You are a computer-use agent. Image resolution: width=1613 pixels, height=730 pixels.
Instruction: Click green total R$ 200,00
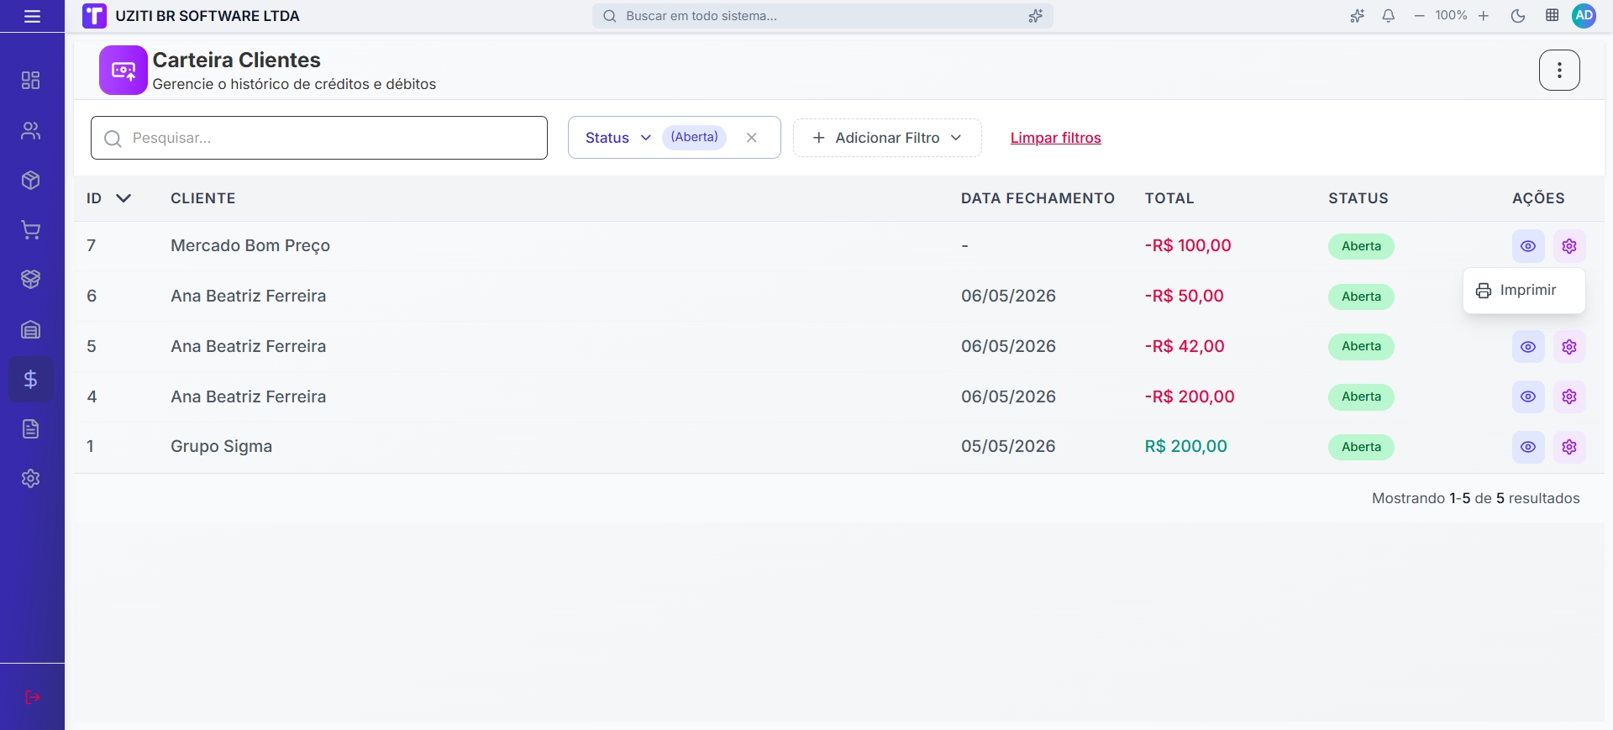(1185, 447)
